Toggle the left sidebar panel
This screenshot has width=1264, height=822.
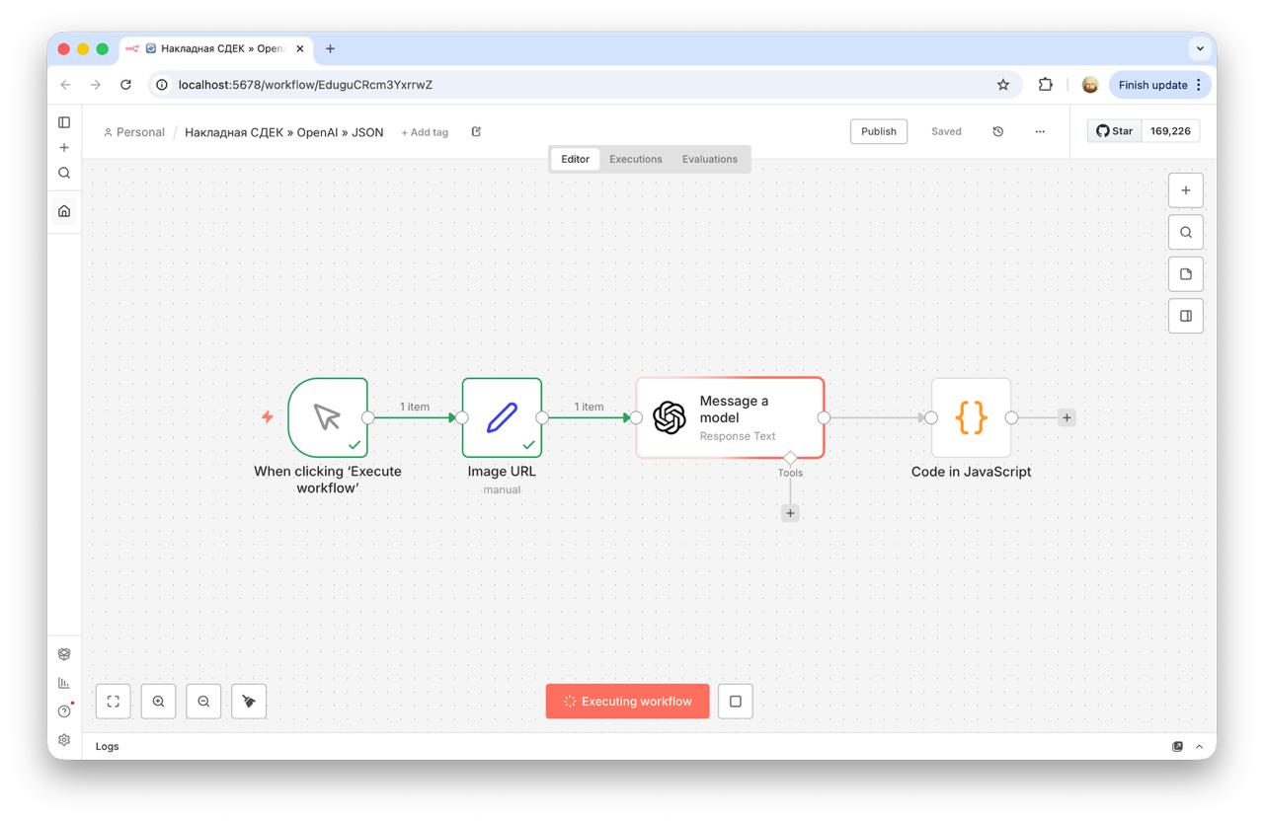click(64, 122)
